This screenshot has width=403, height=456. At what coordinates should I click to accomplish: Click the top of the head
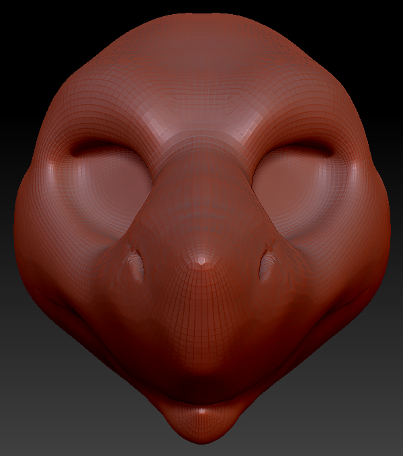(x=201, y=27)
